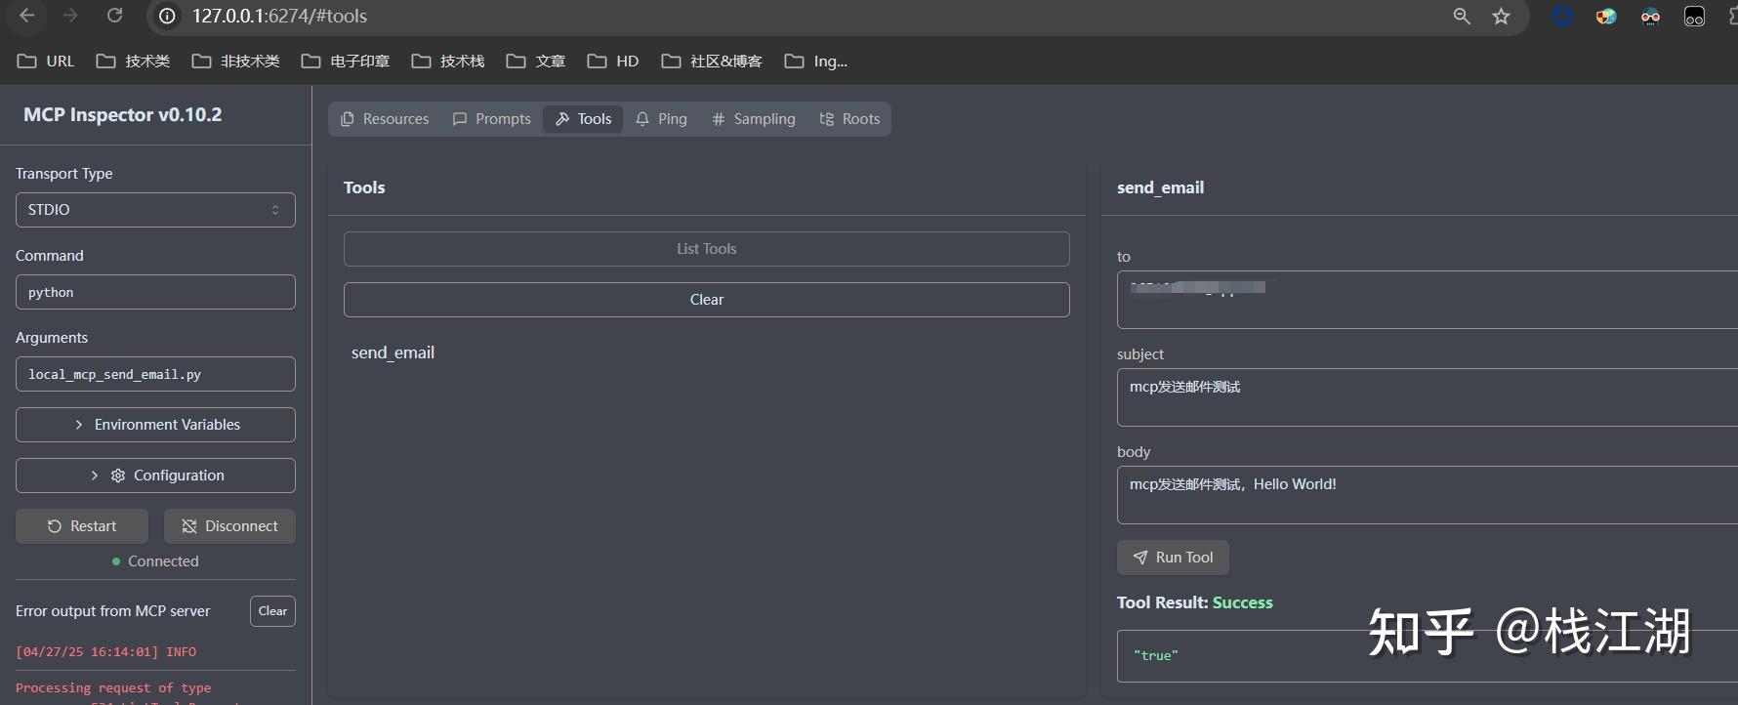Click the Clear button under List Tools
Screen dimensions: 1738x705
(x=707, y=300)
